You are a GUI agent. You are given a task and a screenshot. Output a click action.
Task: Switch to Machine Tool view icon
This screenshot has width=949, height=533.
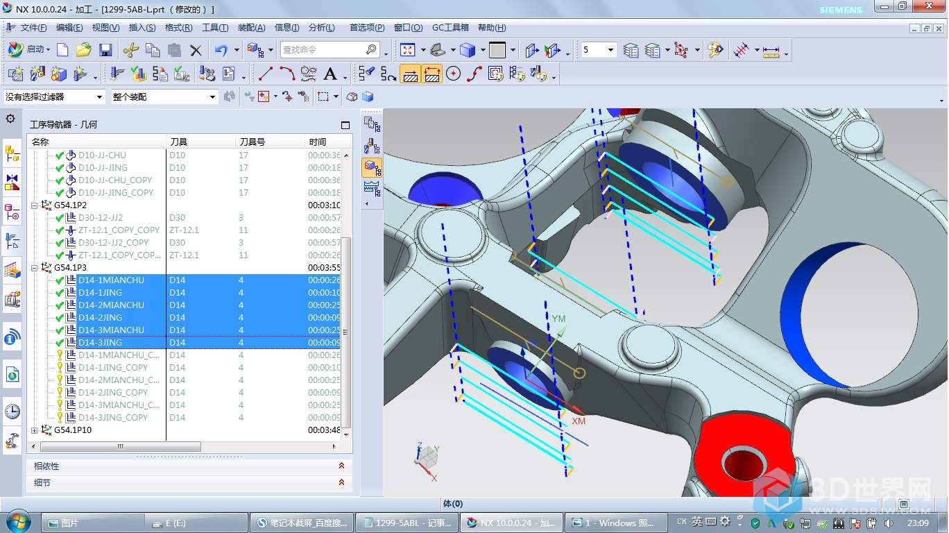click(x=373, y=145)
